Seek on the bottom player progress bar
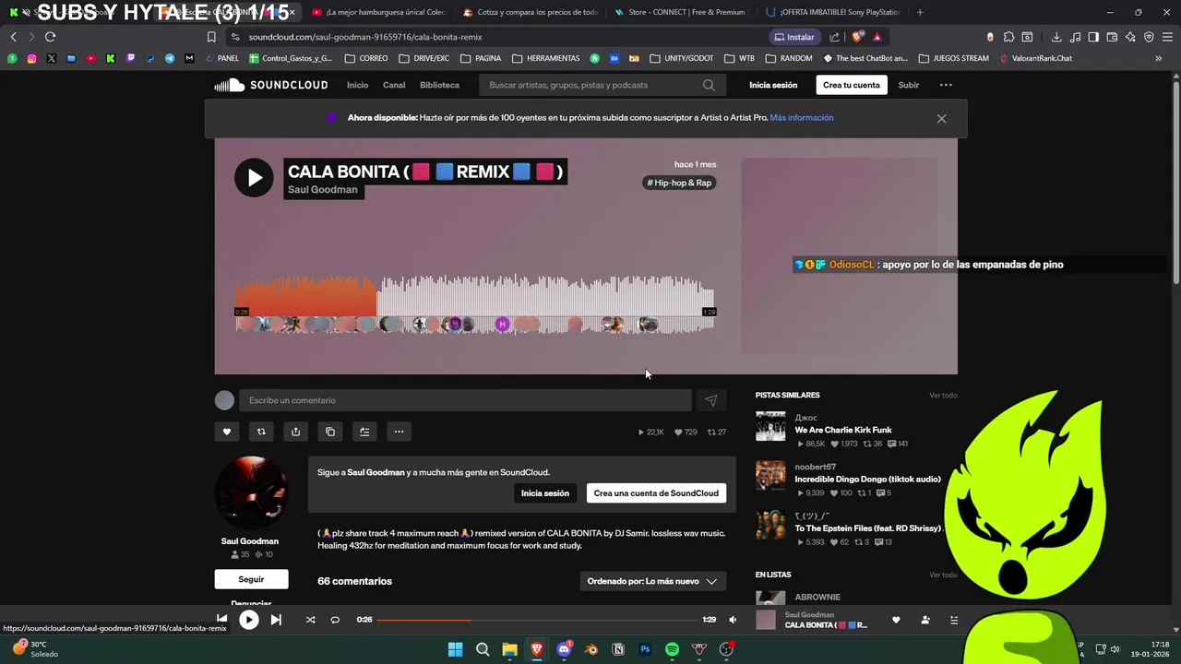This screenshot has height=664, width=1181. tap(537, 620)
